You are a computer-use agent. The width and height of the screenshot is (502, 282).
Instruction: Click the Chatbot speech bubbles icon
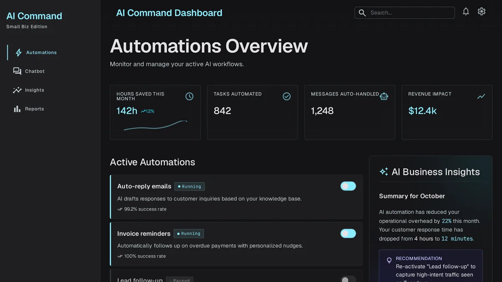click(17, 71)
